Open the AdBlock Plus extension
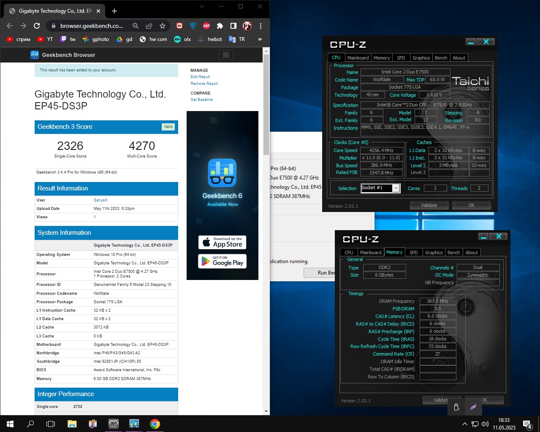The image size is (540, 432). point(206,26)
